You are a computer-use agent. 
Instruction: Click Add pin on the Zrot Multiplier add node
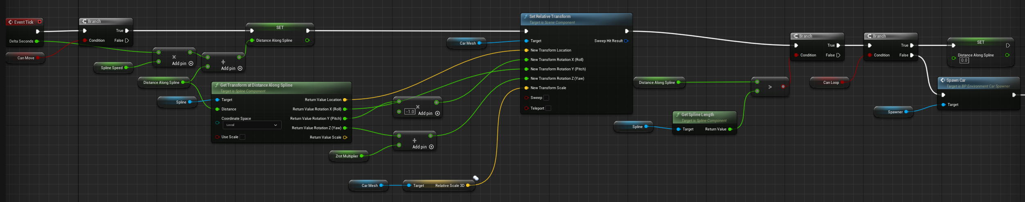(431, 147)
